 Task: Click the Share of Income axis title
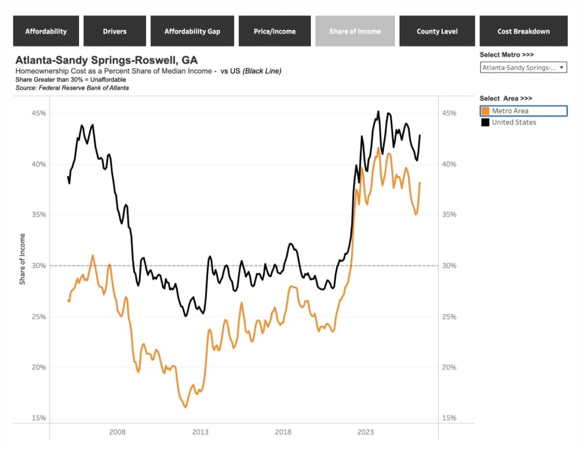(x=22, y=259)
